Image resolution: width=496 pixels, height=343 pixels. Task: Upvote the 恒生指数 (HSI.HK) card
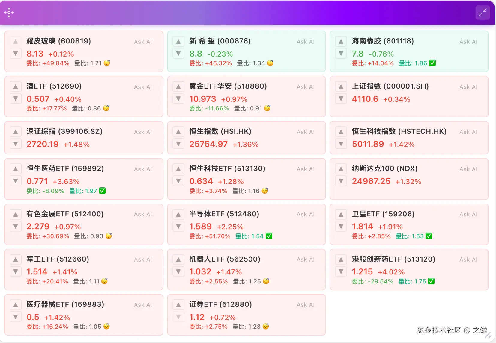pos(178,131)
